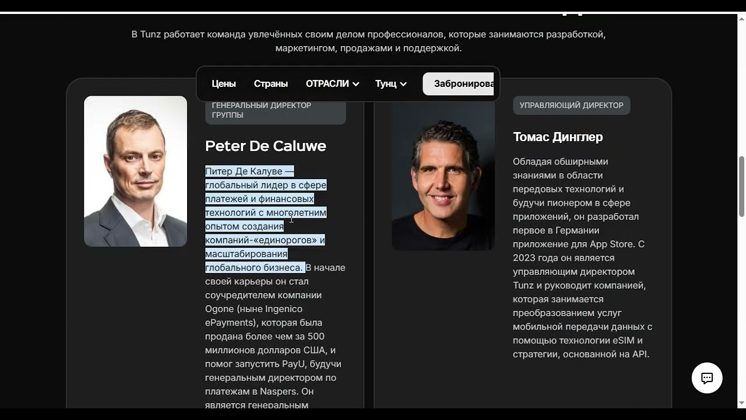Viewport: 746px width, 420px height.
Task: Click the chevron next to Тунц
Action: click(403, 84)
